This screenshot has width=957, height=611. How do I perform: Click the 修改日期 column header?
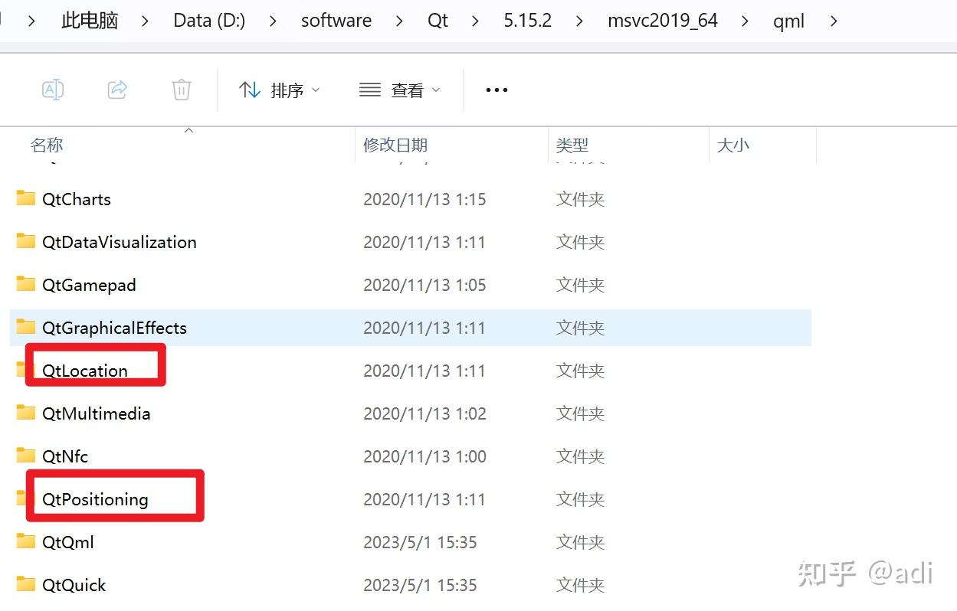pos(395,145)
